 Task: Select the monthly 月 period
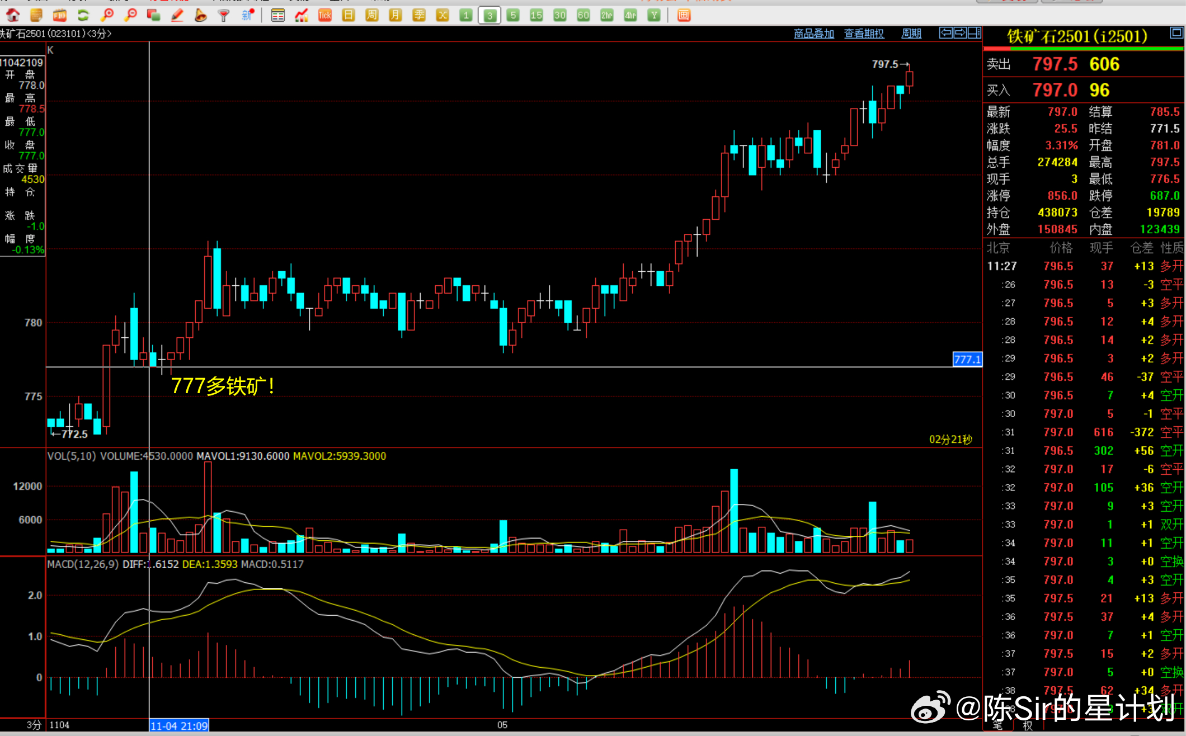tap(395, 15)
